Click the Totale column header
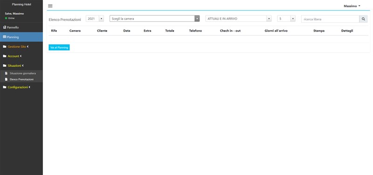373x175 pixels. coord(170,31)
